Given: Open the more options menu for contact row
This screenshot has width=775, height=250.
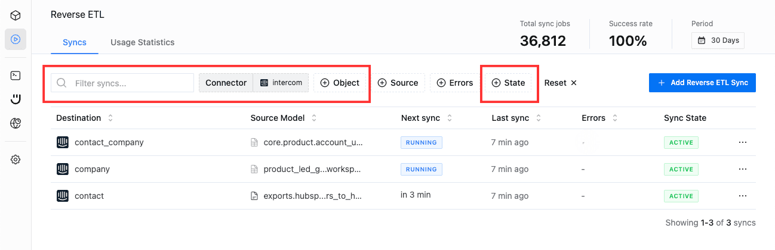Looking at the screenshot, I should 743,196.
